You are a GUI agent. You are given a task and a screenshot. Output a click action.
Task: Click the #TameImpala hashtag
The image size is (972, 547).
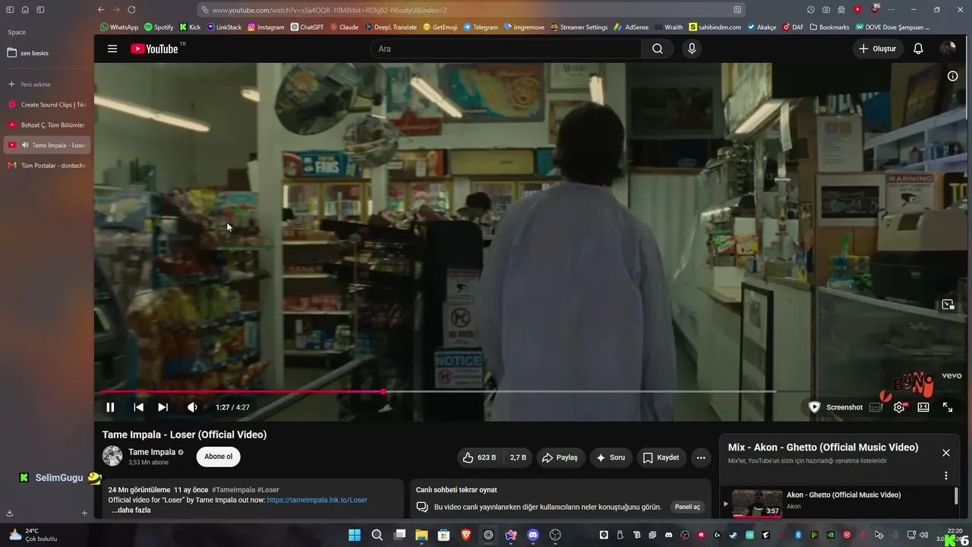coord(233,490)
